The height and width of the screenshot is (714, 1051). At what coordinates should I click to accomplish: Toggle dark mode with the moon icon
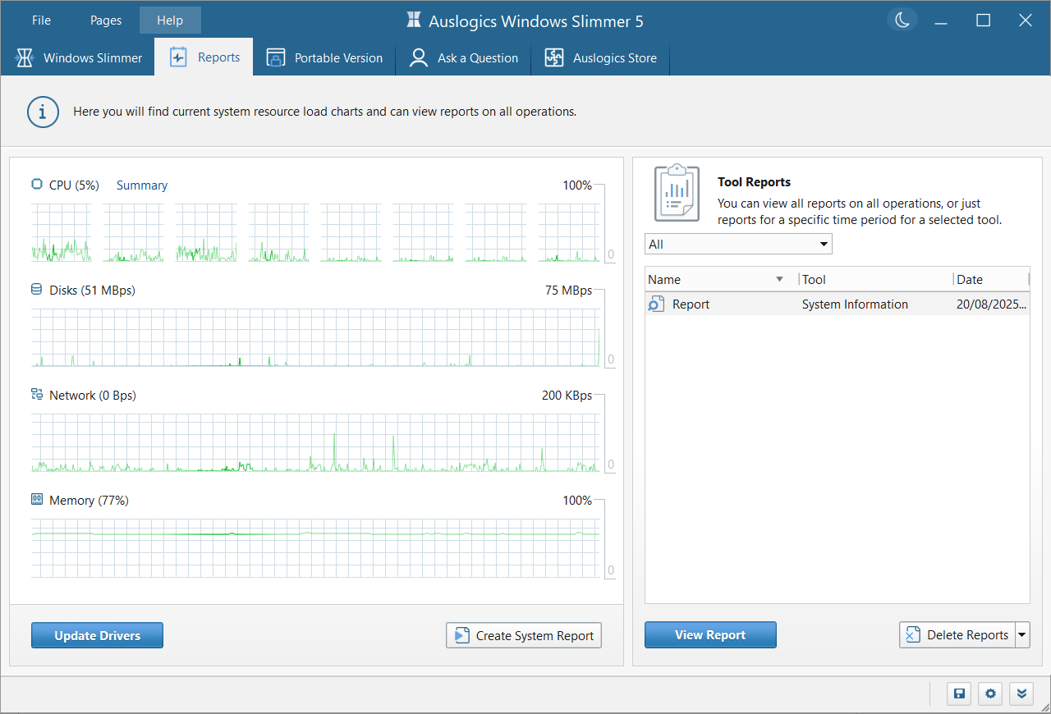pyautogui.click(x=902, y=20)
